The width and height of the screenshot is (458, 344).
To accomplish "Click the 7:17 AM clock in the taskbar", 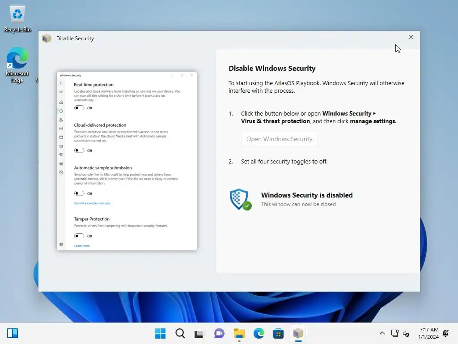I will pos(428,330).
